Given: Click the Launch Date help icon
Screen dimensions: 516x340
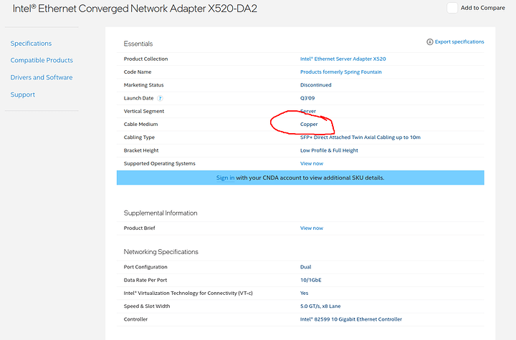Looking at the screenshot, I should (x=160, y=98).
